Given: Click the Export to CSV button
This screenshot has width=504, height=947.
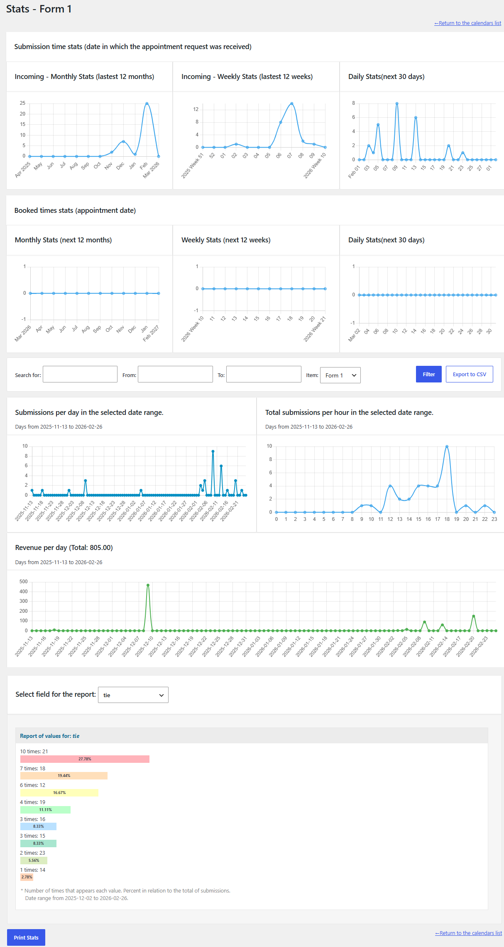Looking at the screenshot, I should 469,374.
